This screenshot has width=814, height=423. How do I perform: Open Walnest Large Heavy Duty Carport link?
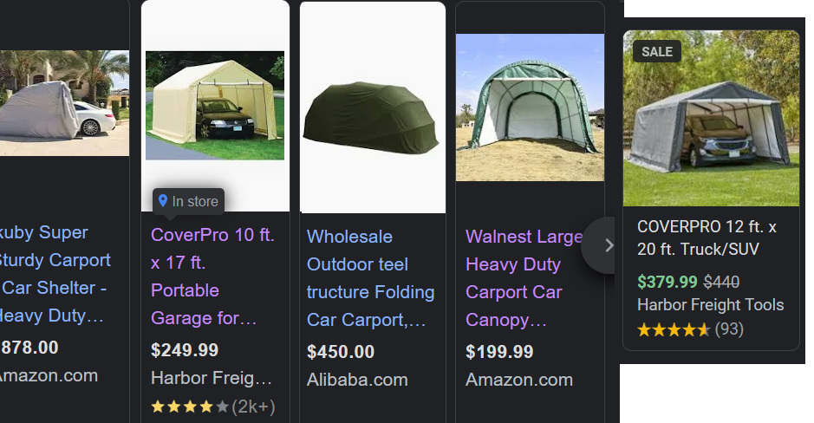[524, 278]
